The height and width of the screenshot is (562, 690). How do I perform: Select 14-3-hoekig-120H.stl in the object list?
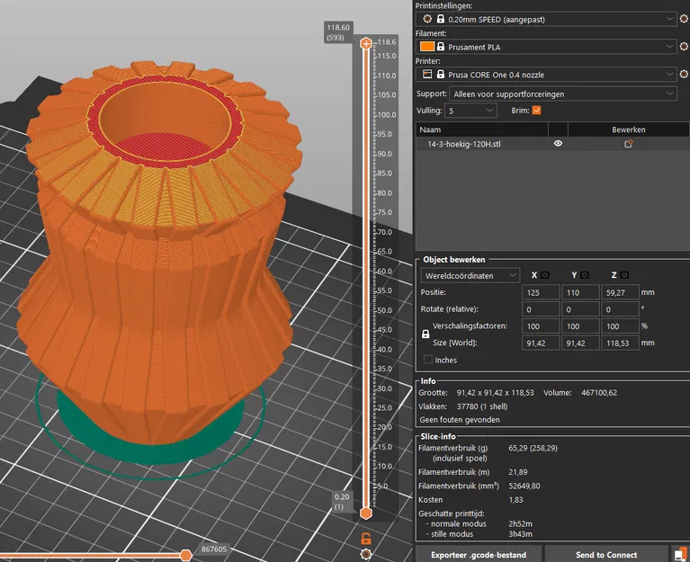[465, 144]
